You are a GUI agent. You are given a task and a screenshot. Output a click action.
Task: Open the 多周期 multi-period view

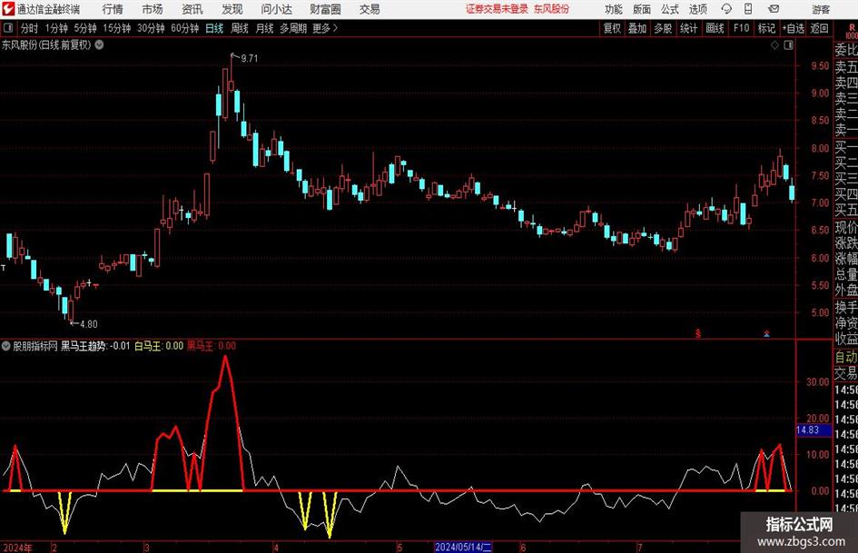[292, 28]
